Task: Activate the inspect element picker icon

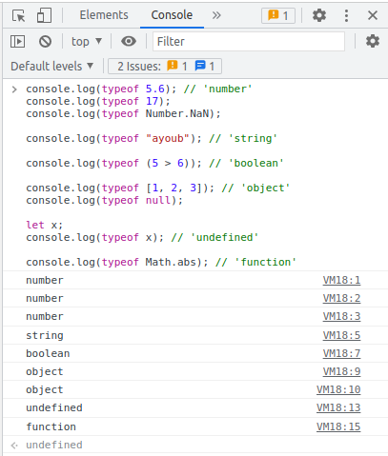Action: 18,15
